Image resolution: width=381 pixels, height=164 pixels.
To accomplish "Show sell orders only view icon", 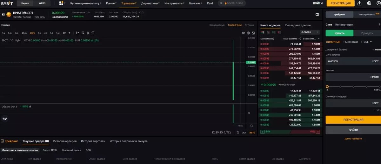I will point(279,32).
